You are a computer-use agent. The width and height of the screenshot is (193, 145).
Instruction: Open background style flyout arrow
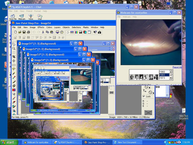click(x=153, y=93)
